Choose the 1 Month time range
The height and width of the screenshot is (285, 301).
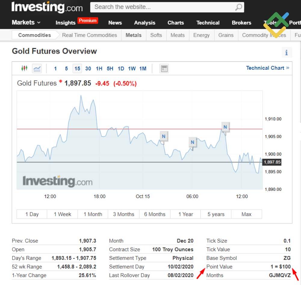(93, 214)
